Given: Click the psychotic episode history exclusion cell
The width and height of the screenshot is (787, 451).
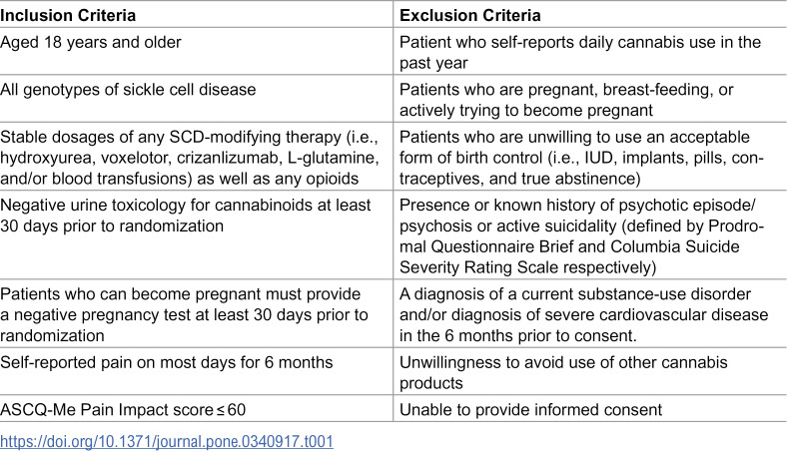Looking at the screenshot, I should (590, 234).
